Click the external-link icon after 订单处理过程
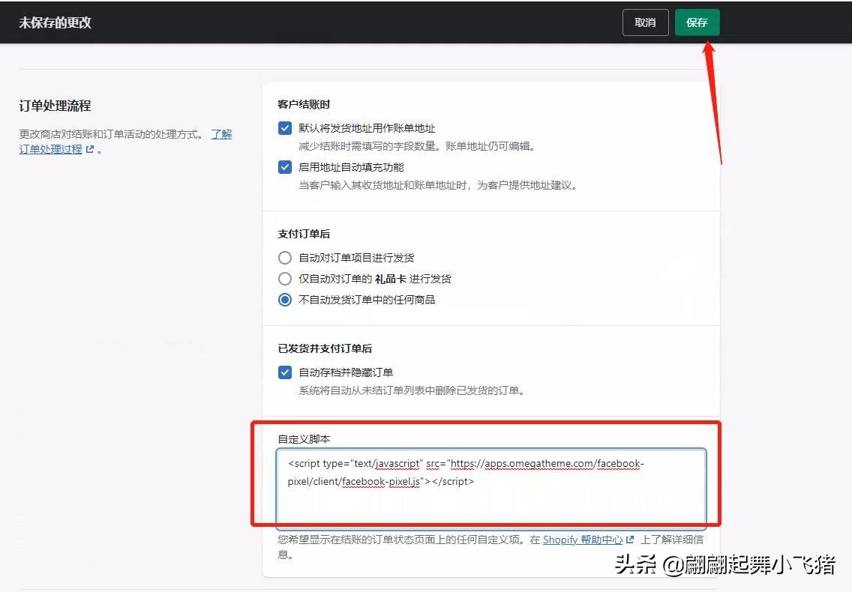The width and height of the screenshot is (852, 592). click(x=88, y=149)
